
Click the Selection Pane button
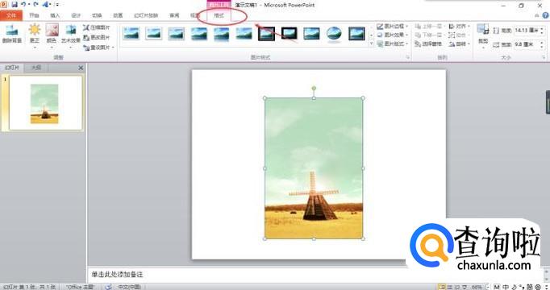428,44
